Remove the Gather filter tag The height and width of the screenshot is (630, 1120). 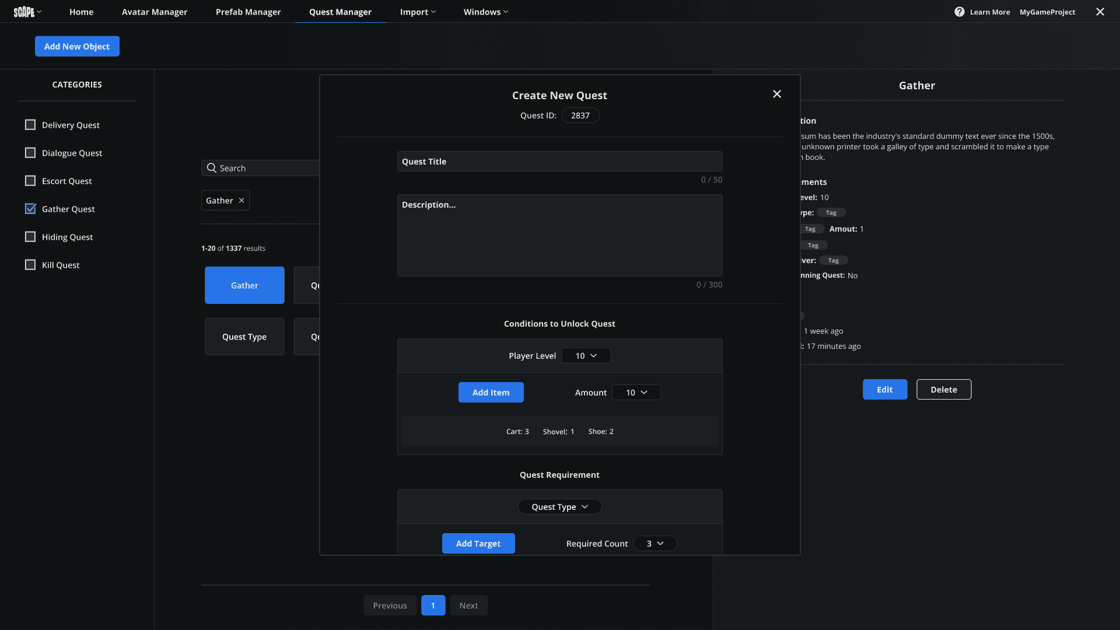pyautogui.click(x=242, y=200)
